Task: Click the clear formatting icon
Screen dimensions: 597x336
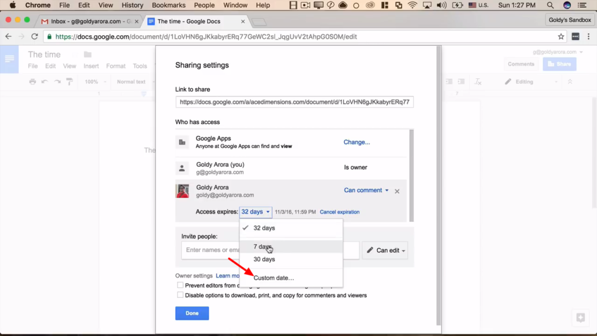Action: click(478, 82)
